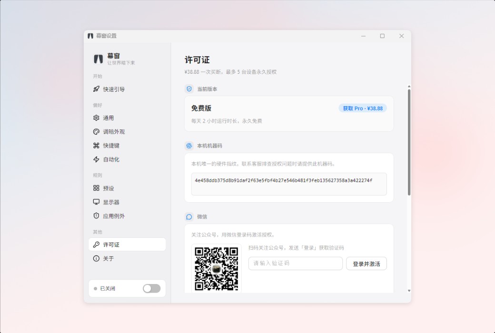
Task: Click the 幕窗 curtain logo in sidebar
Action: coord(98,59)
